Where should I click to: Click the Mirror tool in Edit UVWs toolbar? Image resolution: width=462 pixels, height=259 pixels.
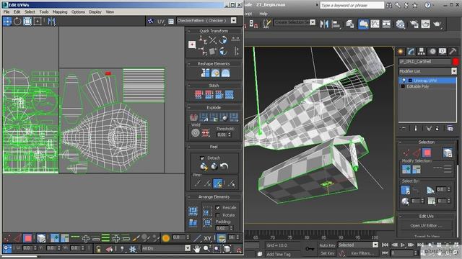[x=51, y=21]
